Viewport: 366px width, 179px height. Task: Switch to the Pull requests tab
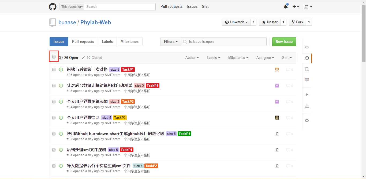pos(83,42)
